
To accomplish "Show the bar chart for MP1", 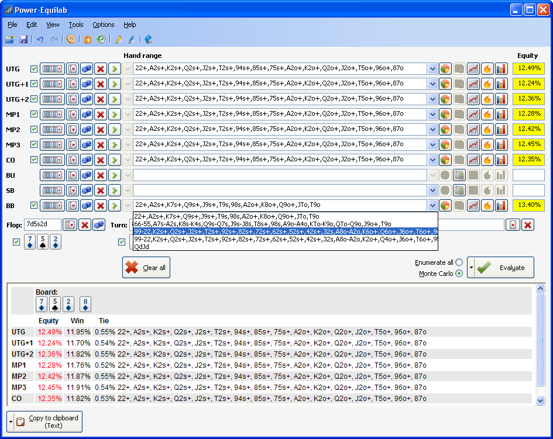I will [501, 114].
